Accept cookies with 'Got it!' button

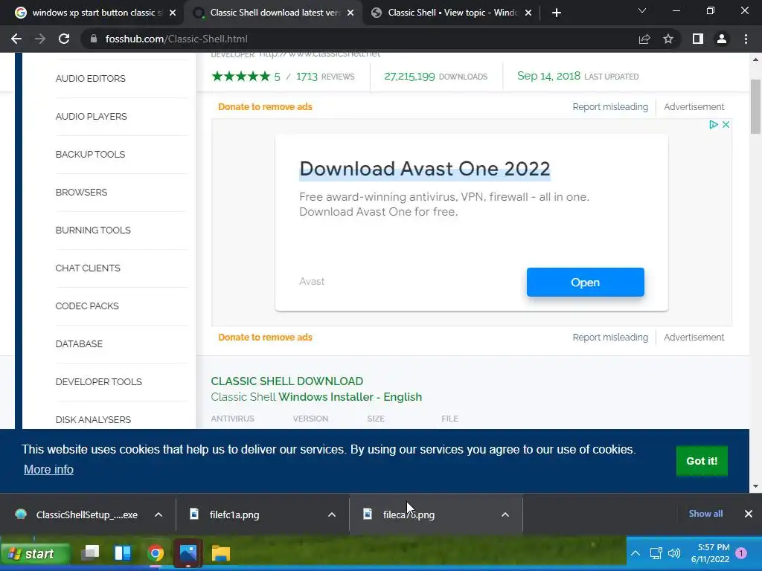702,461
